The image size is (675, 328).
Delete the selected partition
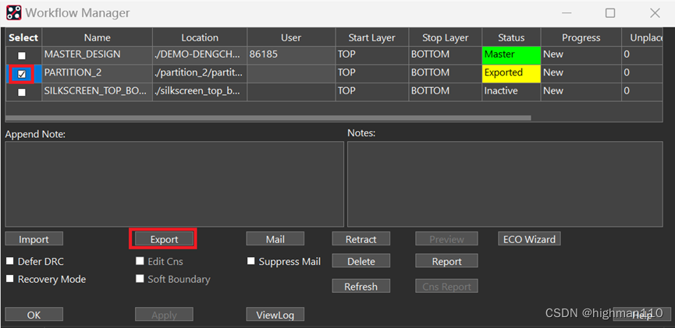pyautogui.click(x=361, y=262)
